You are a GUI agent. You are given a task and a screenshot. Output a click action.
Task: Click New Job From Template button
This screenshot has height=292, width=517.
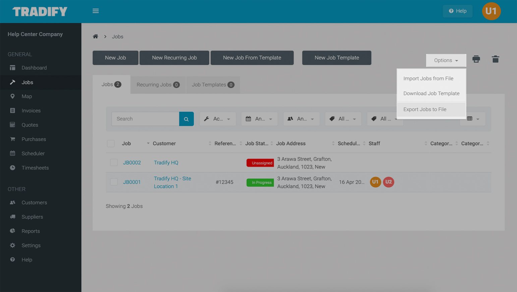252,58
